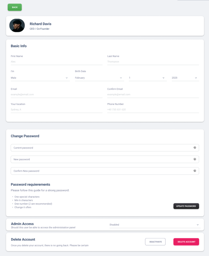The width and height of the screenshot is (209, 256).
Task: Select the Phone Number input
Action: point(153,110)
